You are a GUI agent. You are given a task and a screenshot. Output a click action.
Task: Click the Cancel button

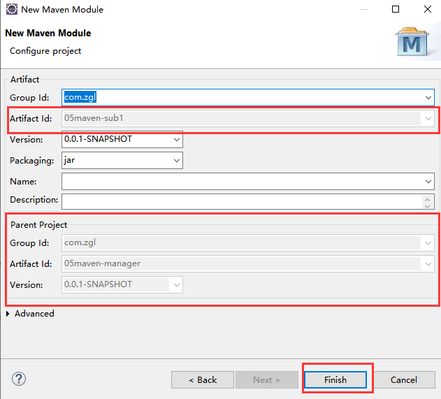pyautogui.click(x=403, y=380)
